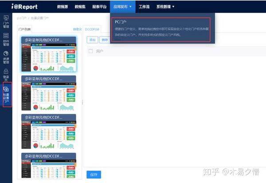Open 资源管理 globe icon in sidebar
Screen dimensions: 266x183
[6, 57]
